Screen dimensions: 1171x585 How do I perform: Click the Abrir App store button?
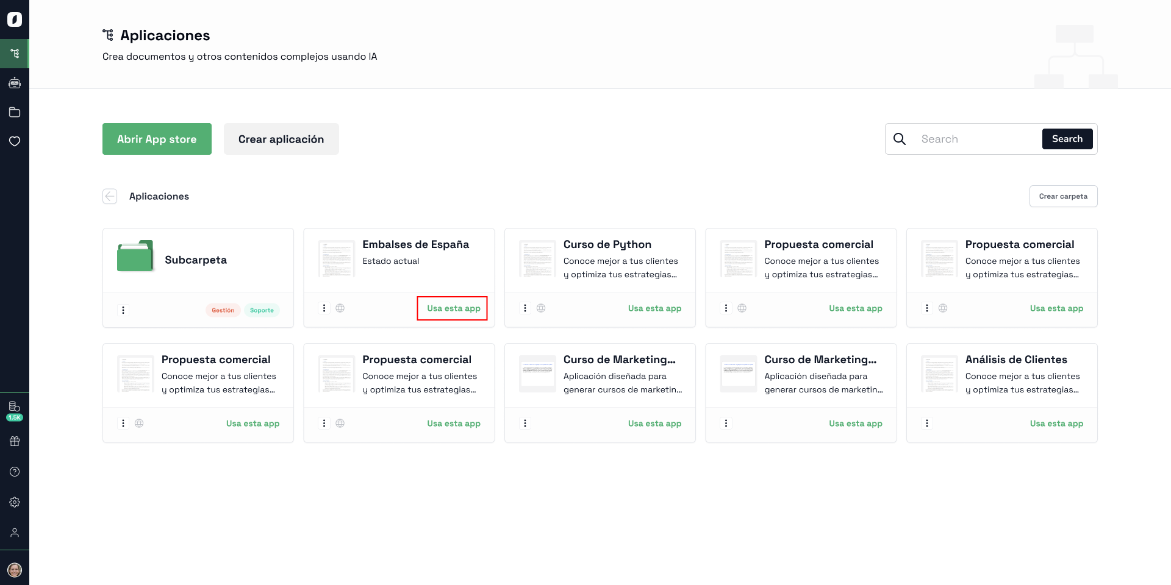point(157,139)
